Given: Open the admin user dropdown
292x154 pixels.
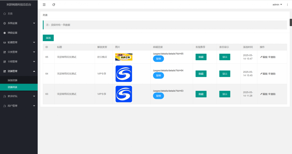Looking at the screenshot, I should pyautogui.click(x=277, y=5).
